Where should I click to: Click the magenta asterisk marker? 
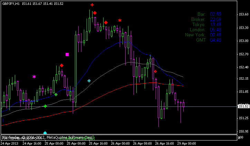(34, 77)
